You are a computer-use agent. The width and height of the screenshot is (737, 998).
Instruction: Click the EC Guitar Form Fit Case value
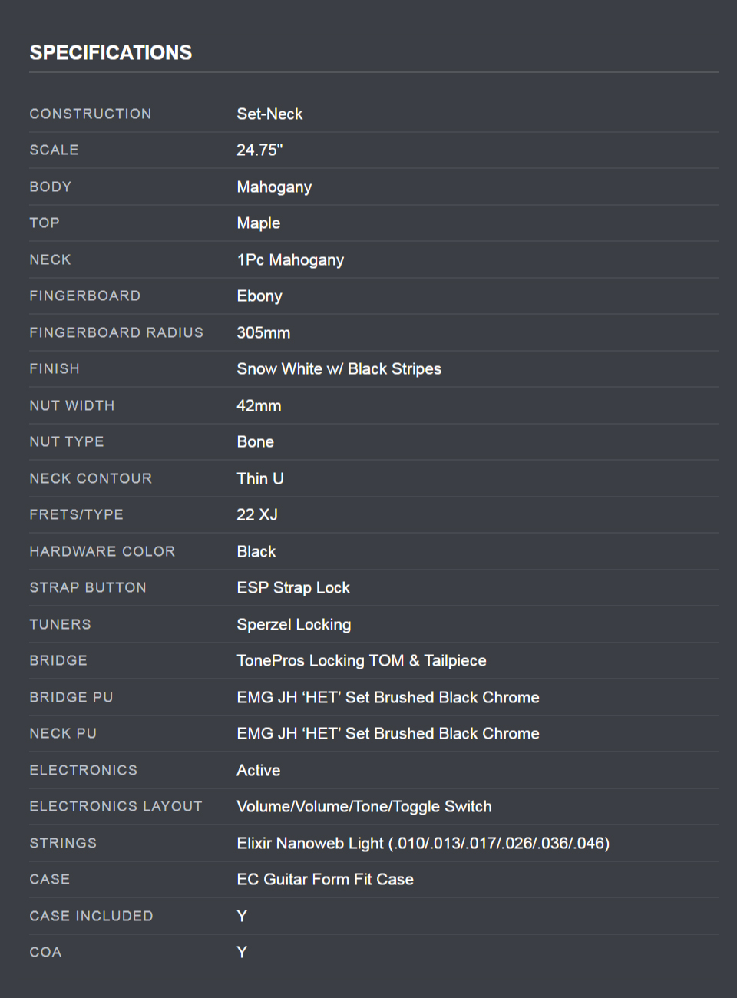coord(325,880)
